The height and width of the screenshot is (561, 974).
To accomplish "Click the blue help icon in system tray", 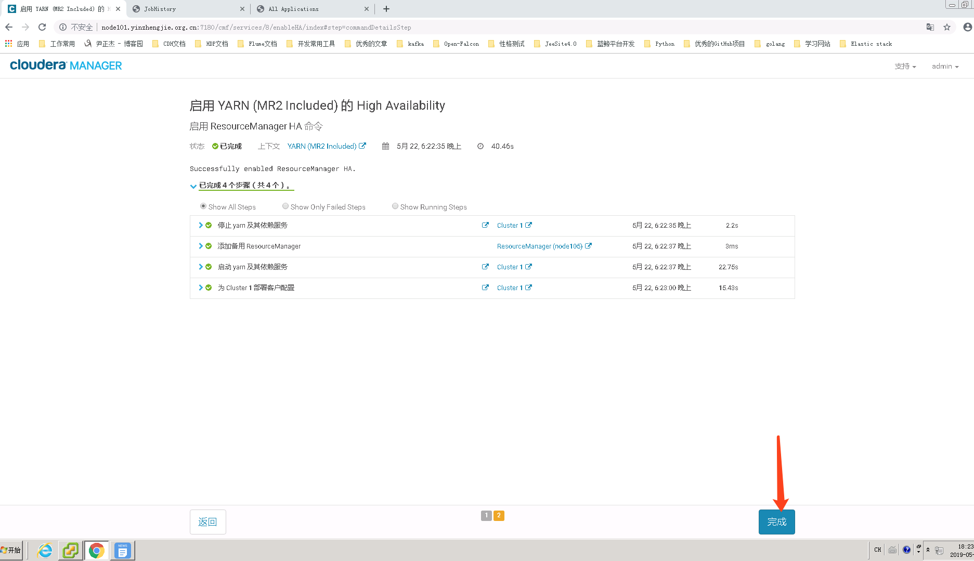I will coord(907,550).
